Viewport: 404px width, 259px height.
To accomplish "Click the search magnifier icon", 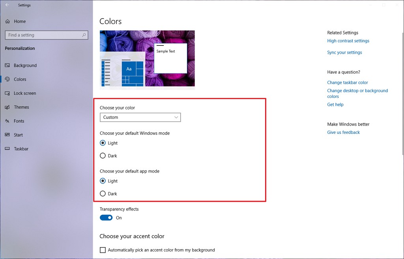I will 84,35.
